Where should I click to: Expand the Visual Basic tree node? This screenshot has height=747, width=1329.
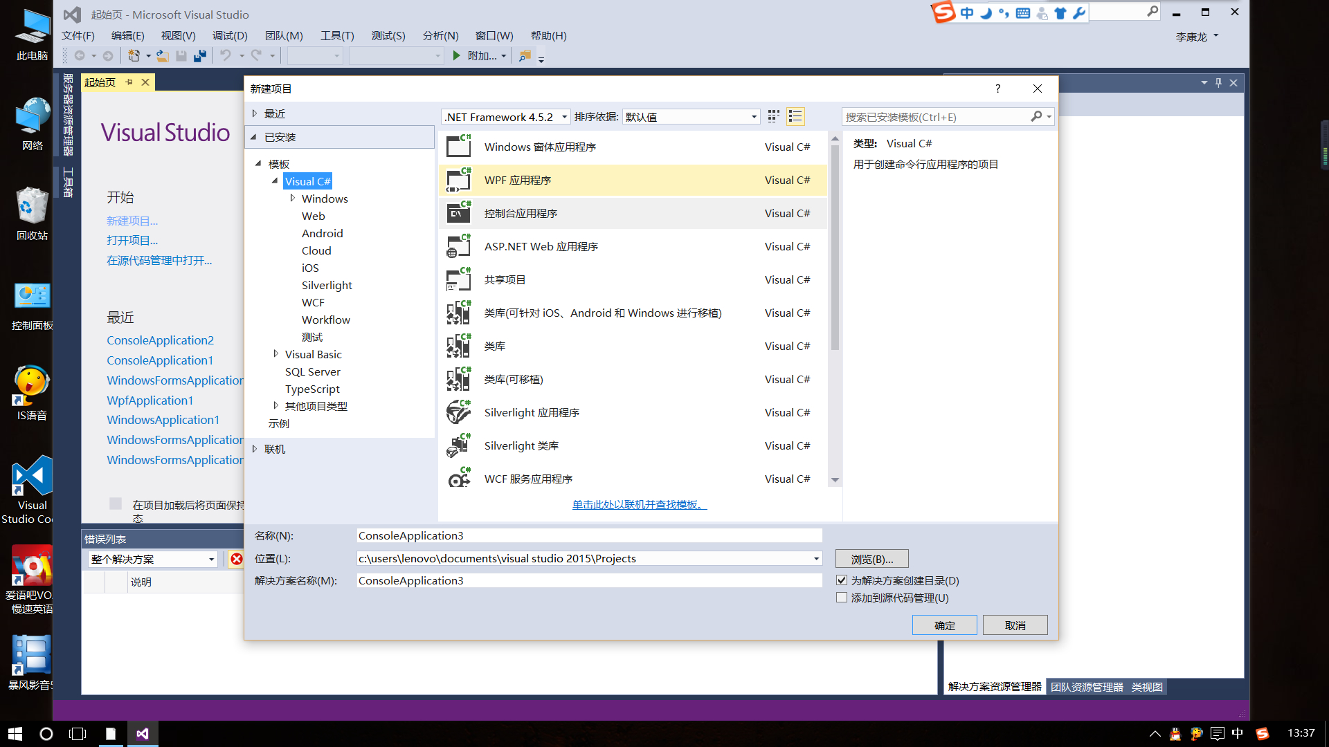point(275,354)
